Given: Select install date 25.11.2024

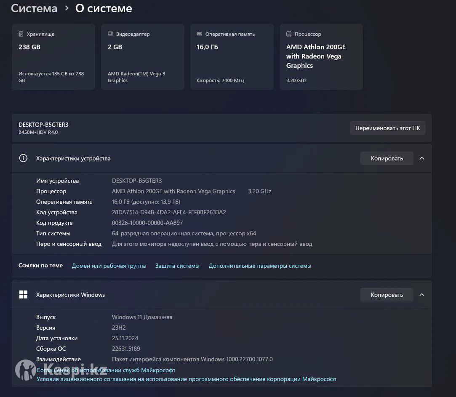Looking at the screenshot, I should pyautogui.click(x=125, y=338).
